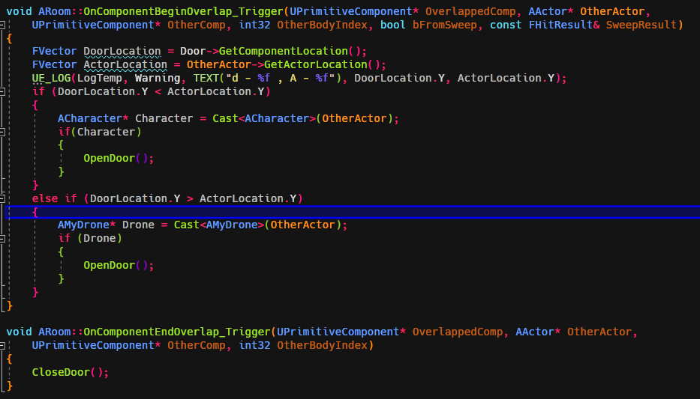The image size is (700, 399).
Task: Click 'OverlappedComp' in the EndOverlap signature
Action: coord(458,332)
